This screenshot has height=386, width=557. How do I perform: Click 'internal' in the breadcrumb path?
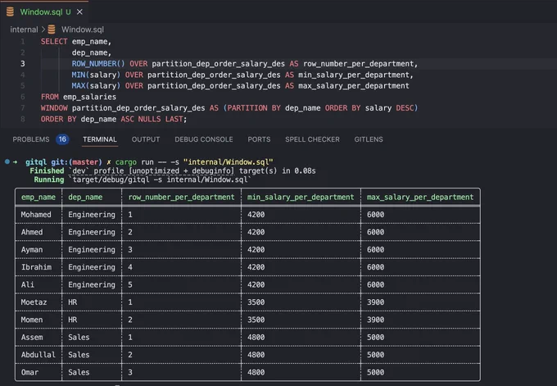[x=24, y=30]
